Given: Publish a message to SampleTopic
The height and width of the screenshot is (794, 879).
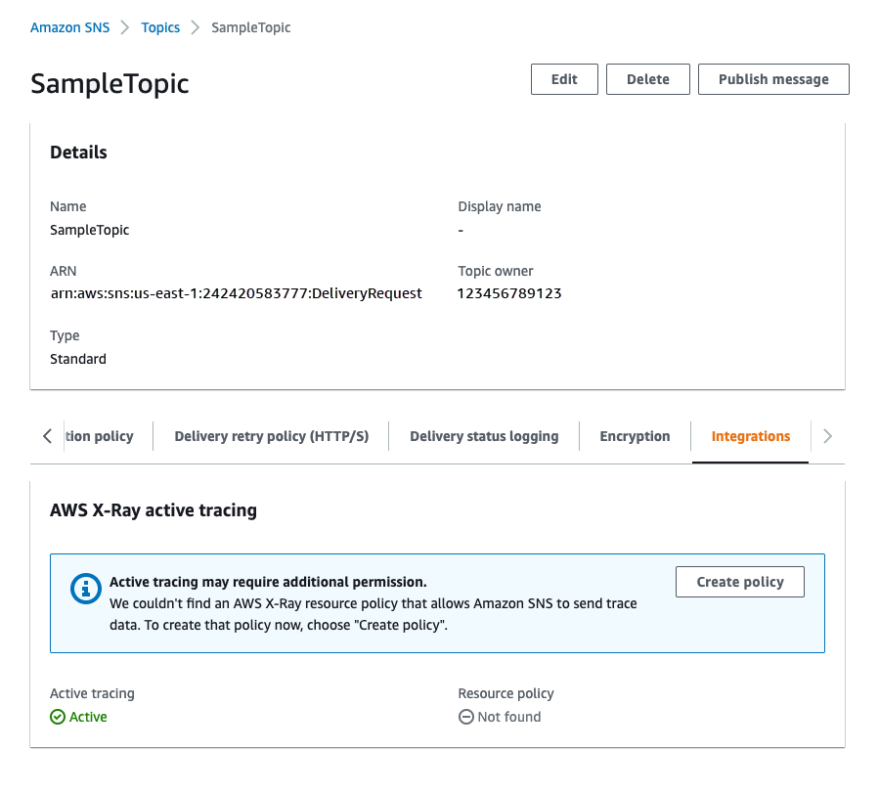Looking at the screenshot, I should click(772, 79).
